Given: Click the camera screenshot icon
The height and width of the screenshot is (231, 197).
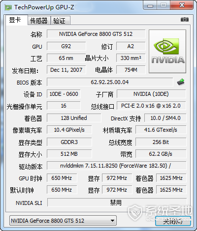Looking at the screenshot, I should [x=185, y=20].
